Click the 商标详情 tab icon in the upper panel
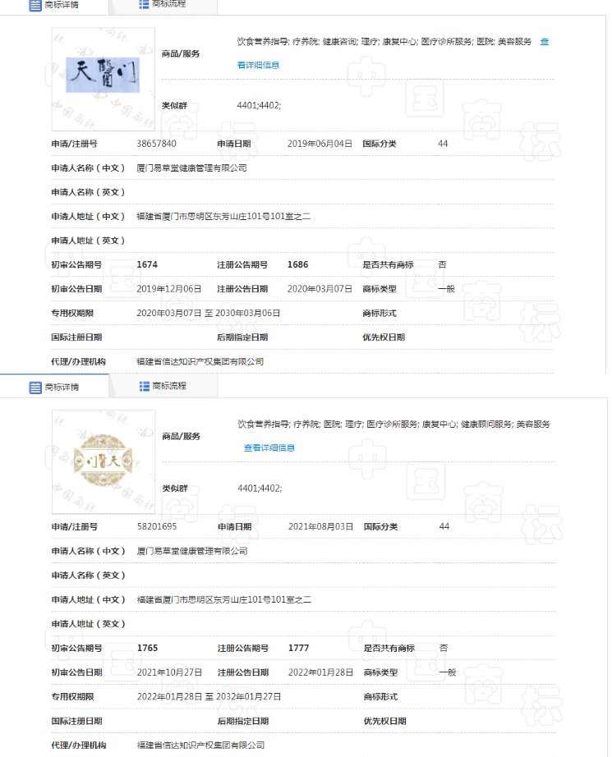Viewport: 612px width, 757px height. [35, 5]
